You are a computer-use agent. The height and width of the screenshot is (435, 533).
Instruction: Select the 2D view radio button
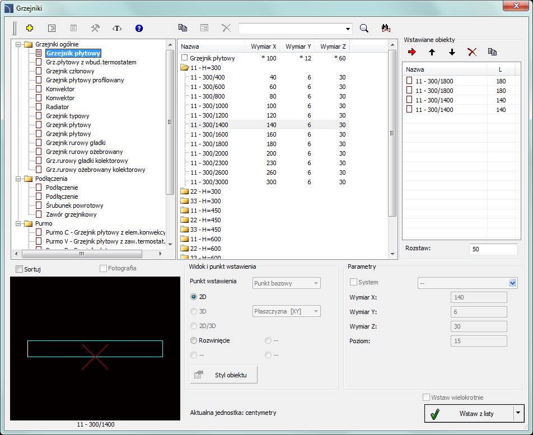tap(193, 297)
